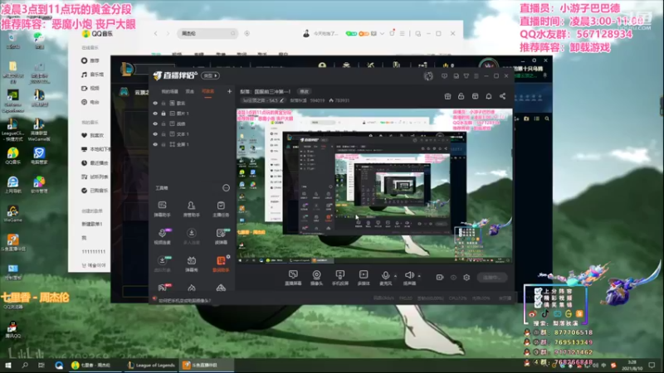The width and height of the screenshot is (664, 373).
Task: Lock the 战绩 layer padlock
Action: click(164, 124)
